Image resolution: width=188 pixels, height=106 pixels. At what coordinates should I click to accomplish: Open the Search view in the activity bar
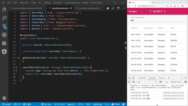[4, 18]
